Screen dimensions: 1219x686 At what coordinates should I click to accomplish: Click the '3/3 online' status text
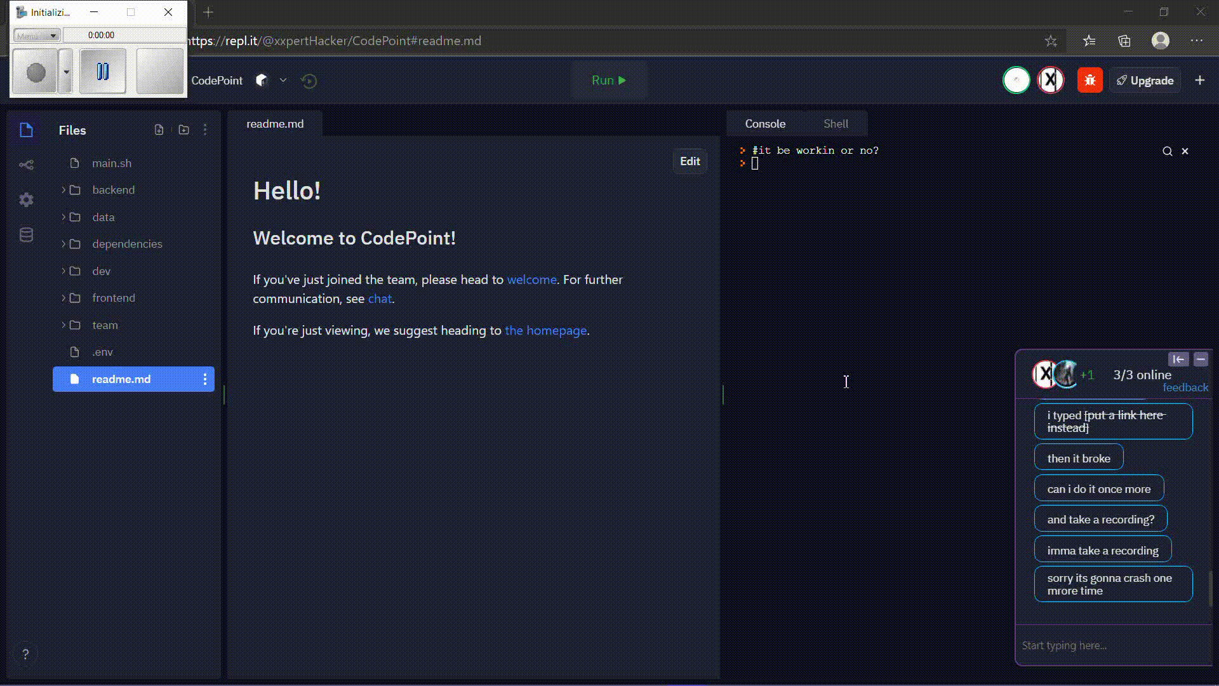1142,375
